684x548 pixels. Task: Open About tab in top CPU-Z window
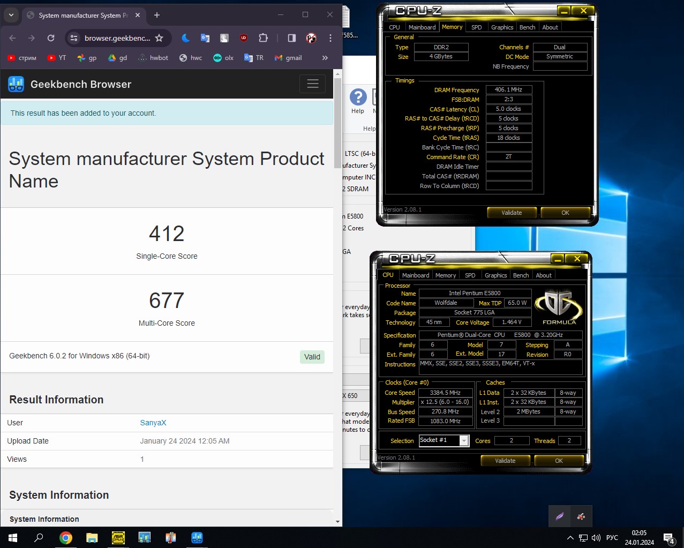(550, 27)
